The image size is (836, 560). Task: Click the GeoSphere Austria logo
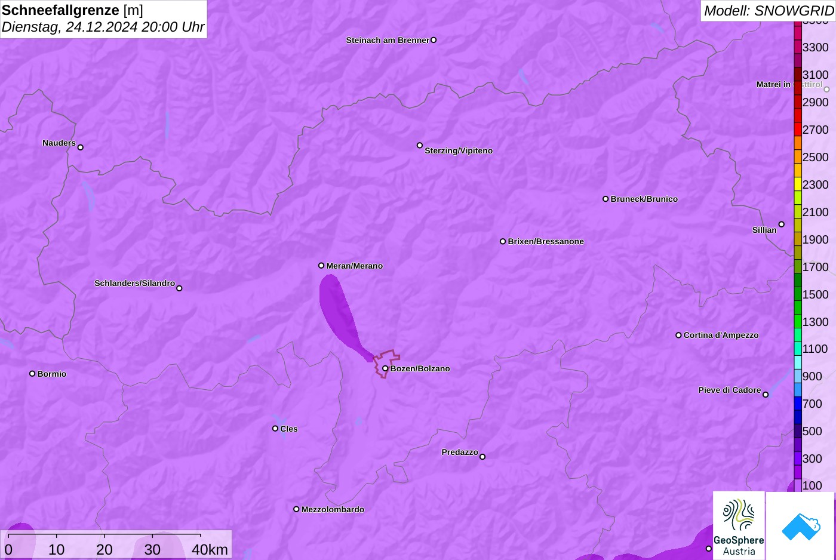[739, 525]
